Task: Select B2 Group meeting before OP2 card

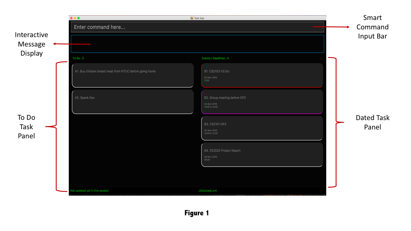Action: (x=262, y=102)
